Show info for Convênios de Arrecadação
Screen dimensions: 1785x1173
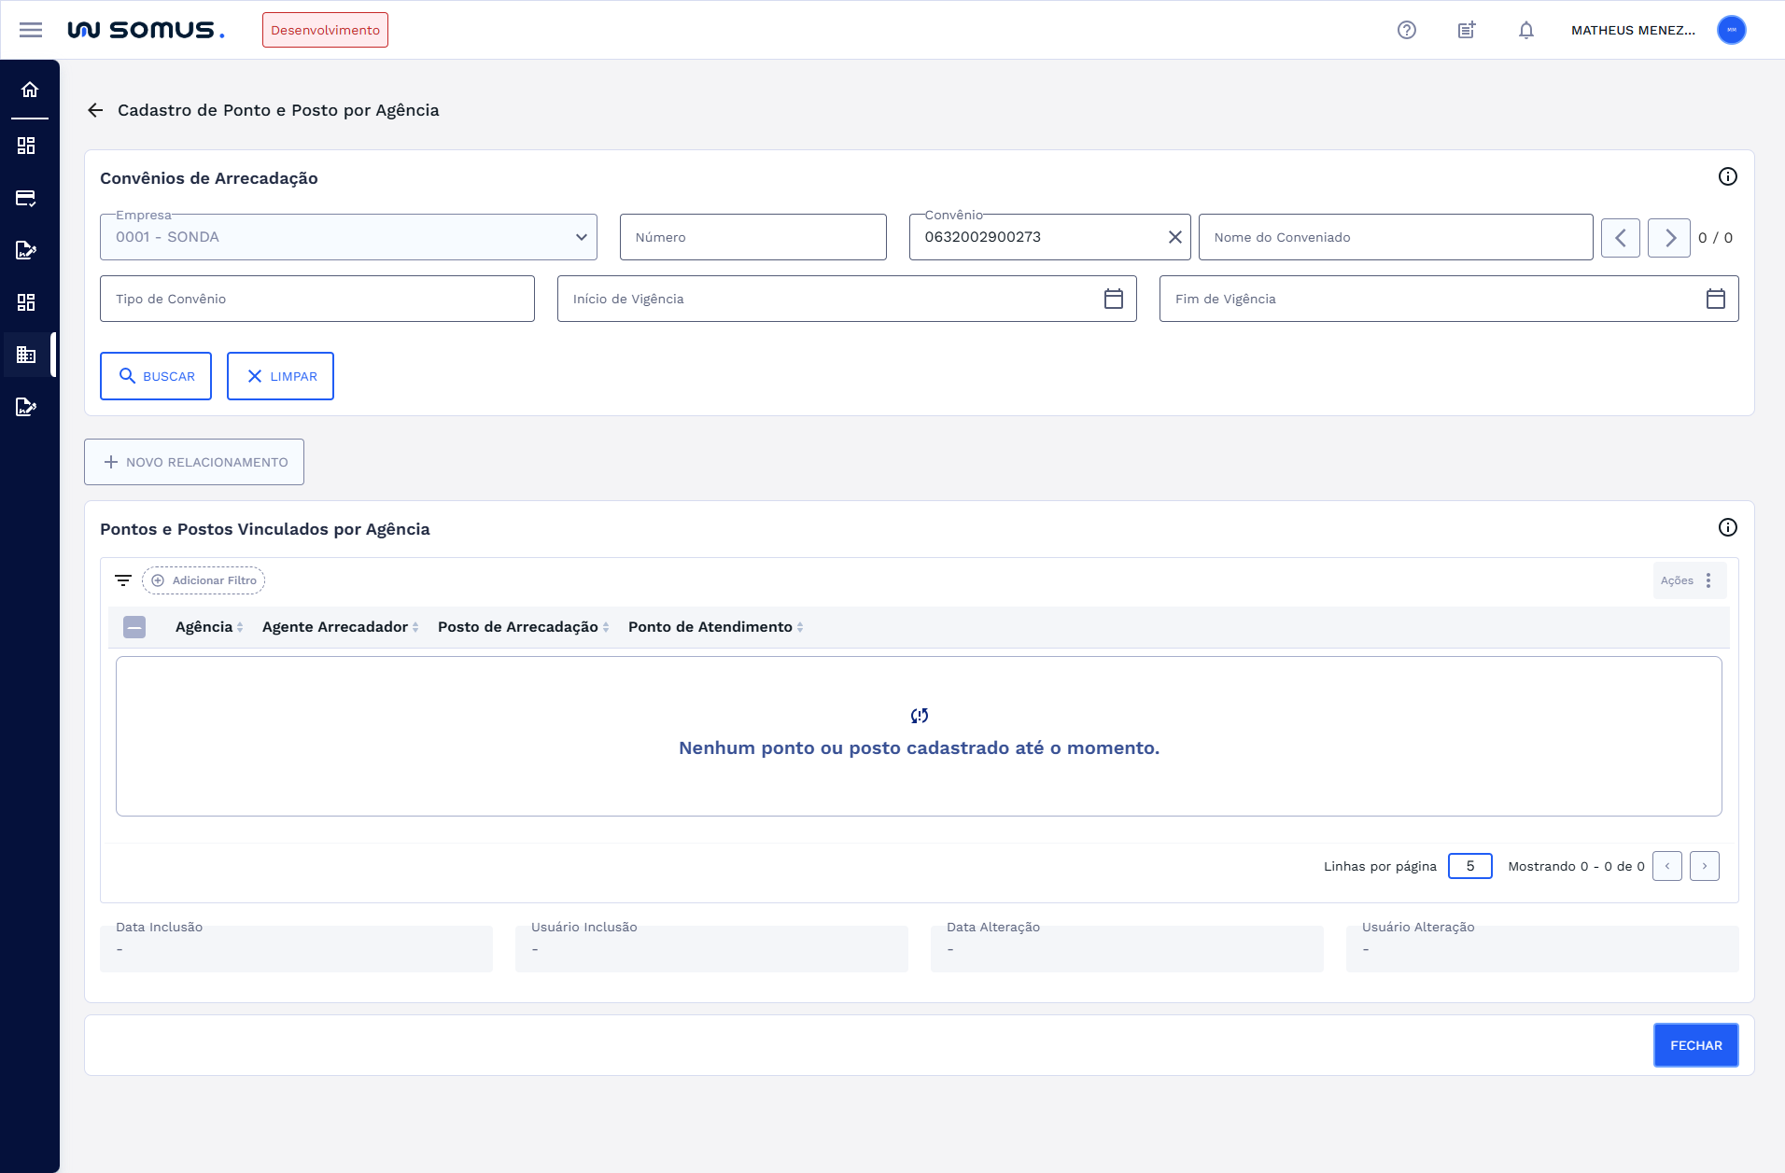(1727, 176)
